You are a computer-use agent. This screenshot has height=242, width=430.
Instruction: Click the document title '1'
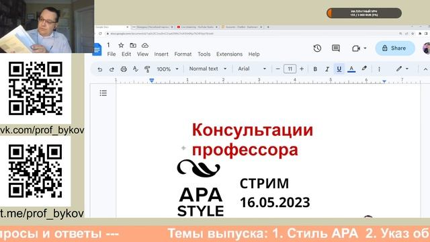[x=109, y=45]
